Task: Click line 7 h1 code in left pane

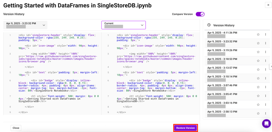Action: pos(59,99)
